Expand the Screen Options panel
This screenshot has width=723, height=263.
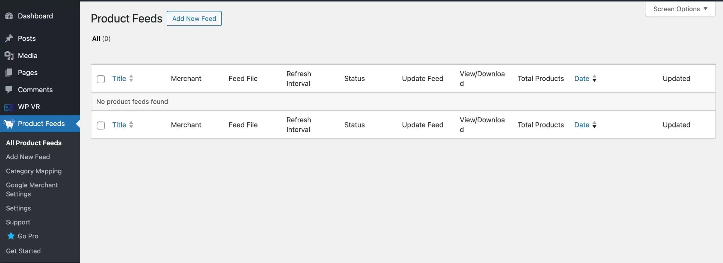[x=680, y=9]
